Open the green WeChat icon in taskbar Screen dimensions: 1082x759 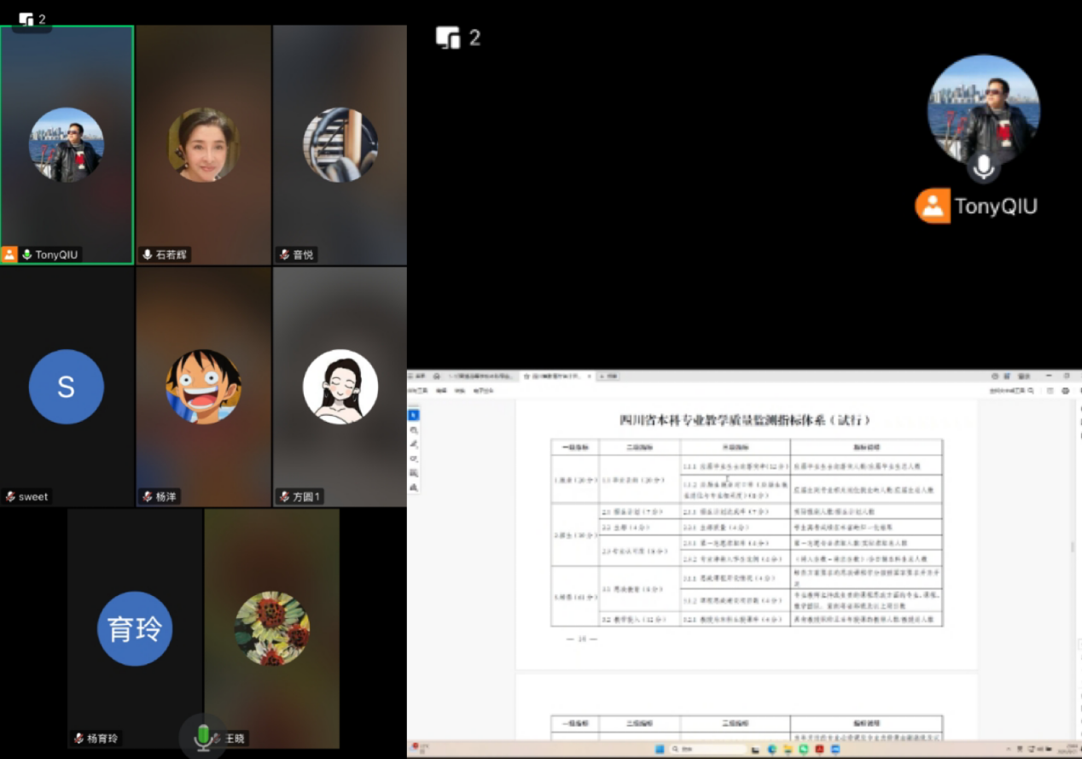click(803, 750)
